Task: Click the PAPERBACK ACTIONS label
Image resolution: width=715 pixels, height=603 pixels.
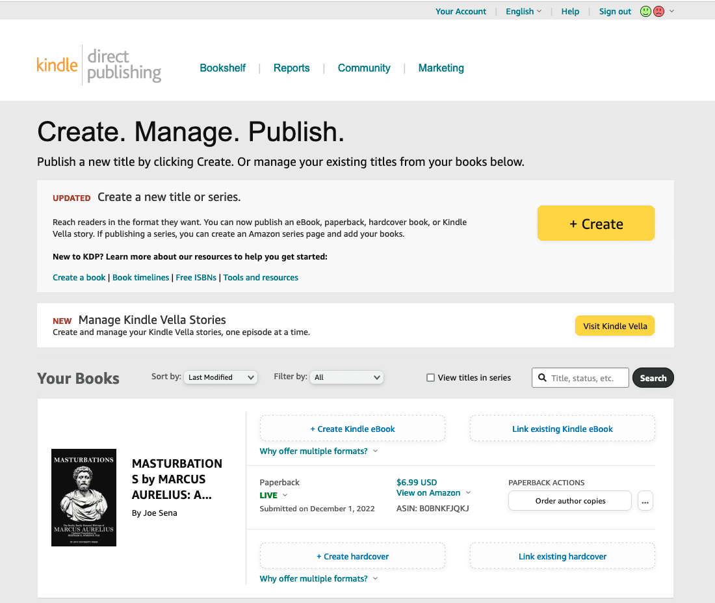Action: point(546,483)
